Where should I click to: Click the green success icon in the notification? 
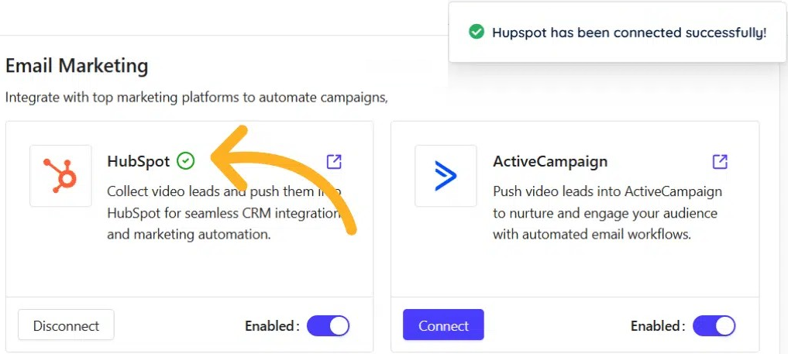click(477, 33)
